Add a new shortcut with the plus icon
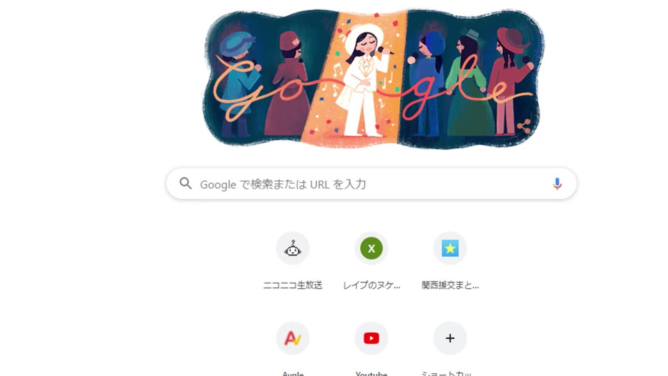Viewport: 668px width, 376px height. (x=450, y=338)
